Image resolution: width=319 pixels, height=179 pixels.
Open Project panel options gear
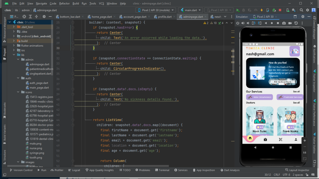[44, 17]
